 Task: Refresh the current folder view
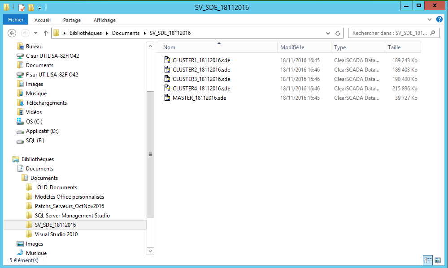pyautogui.click(x=338, y=33)
